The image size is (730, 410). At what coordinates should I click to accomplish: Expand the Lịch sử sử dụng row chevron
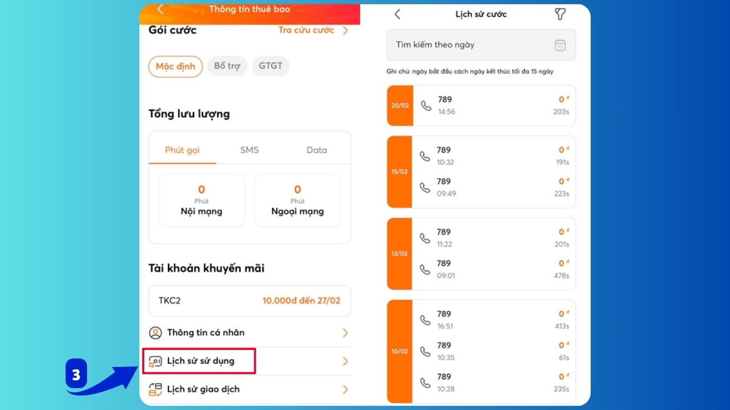345,361
